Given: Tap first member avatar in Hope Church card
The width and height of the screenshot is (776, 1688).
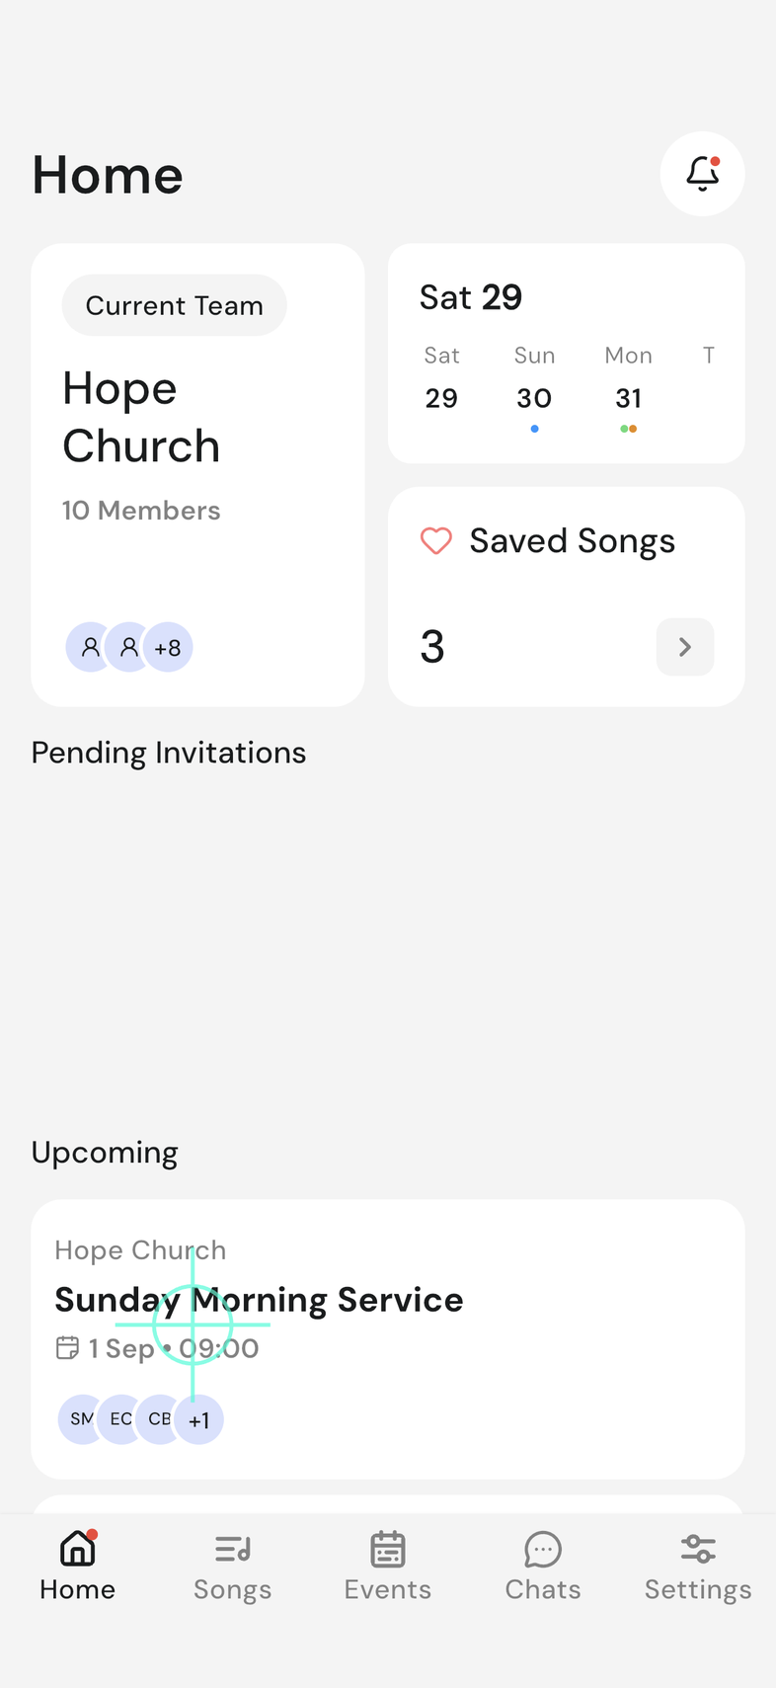Looking at the screenshot, I should pos(90,648).
